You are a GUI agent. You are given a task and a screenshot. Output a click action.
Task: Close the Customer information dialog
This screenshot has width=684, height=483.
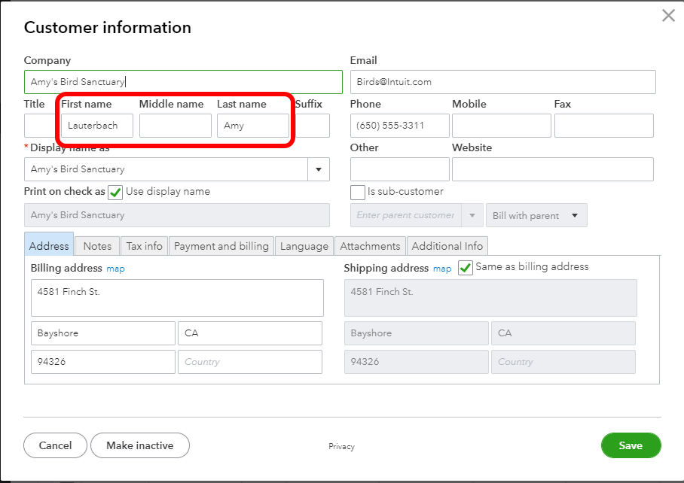click(x=667, y=16)
